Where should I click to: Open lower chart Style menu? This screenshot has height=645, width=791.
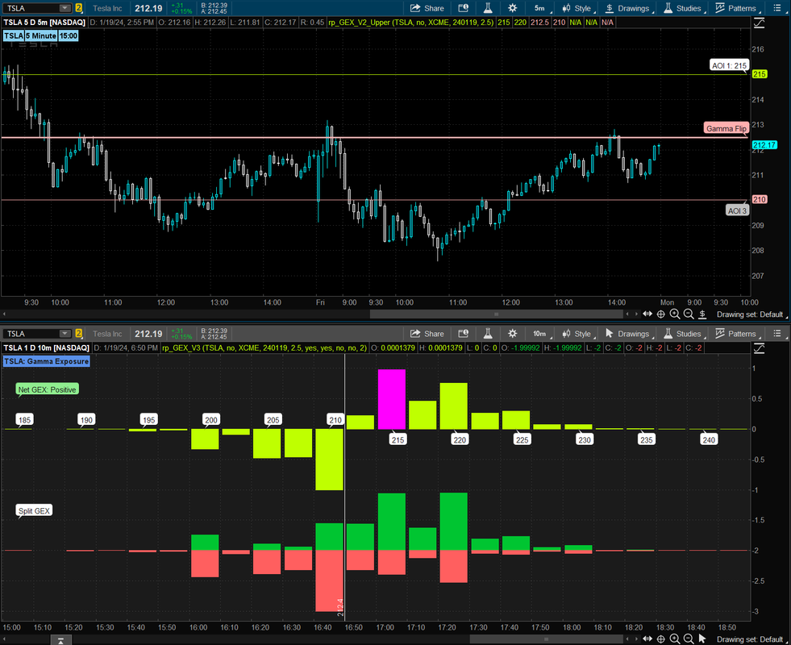tap(578, 333)
